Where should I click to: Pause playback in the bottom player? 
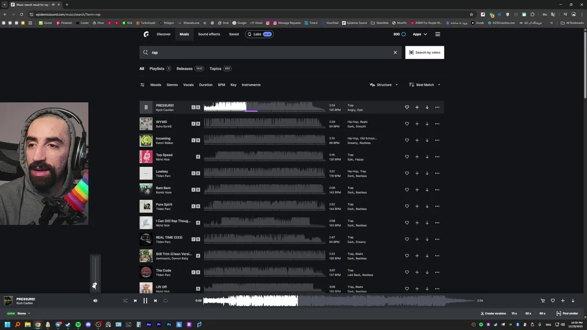(145, 301)
